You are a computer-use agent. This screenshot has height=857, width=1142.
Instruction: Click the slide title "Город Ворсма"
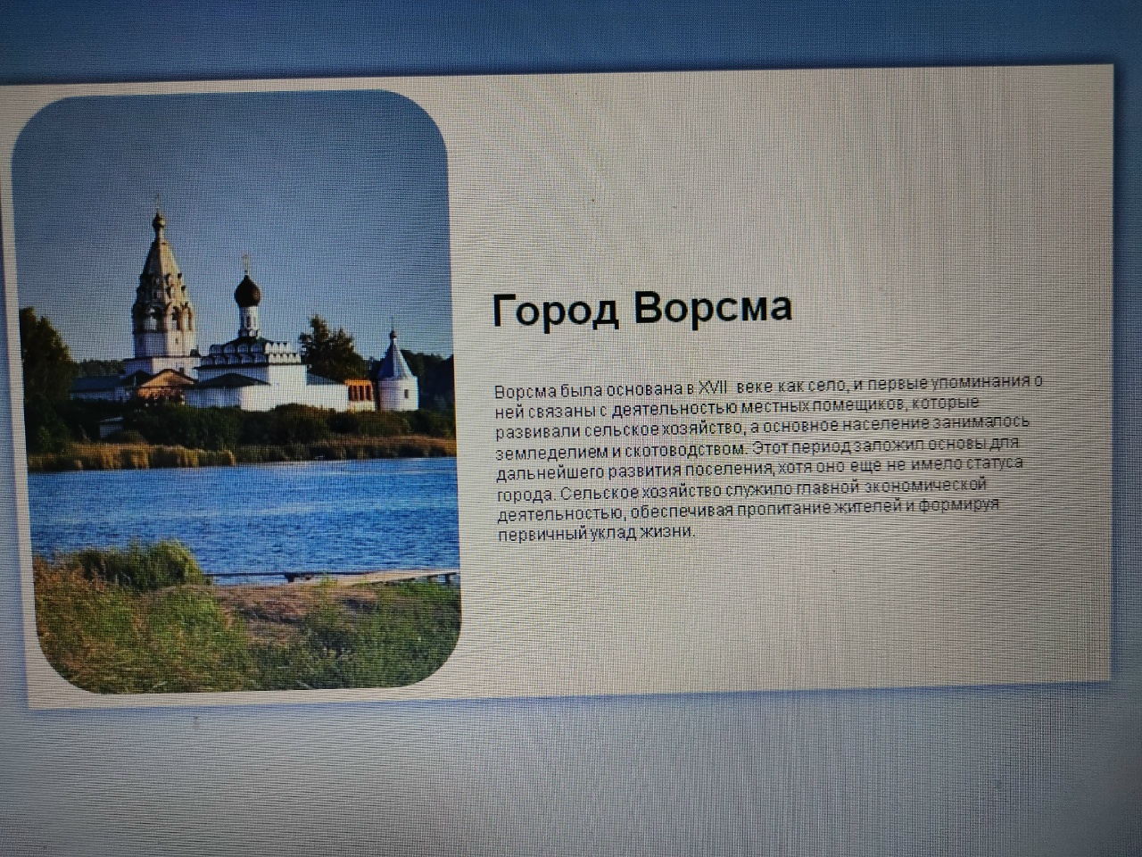click(x=641, y=309)
